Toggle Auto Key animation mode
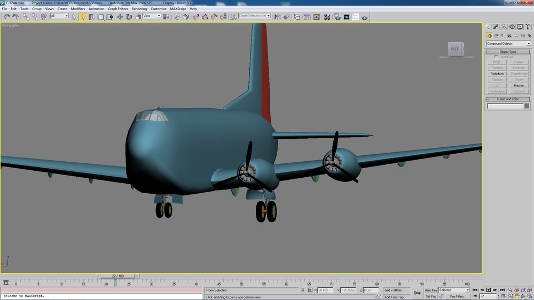 coord(430,290)
